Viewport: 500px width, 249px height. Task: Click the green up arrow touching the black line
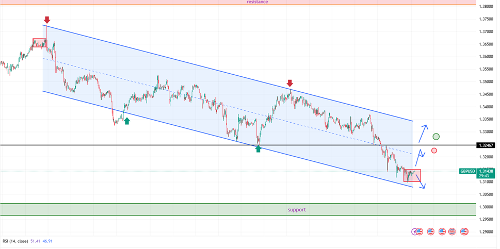tap(259, 148)
